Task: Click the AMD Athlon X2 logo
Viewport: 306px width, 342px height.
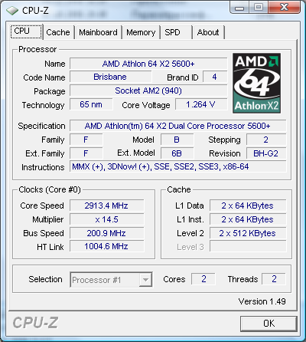Action: pos(256,83)
